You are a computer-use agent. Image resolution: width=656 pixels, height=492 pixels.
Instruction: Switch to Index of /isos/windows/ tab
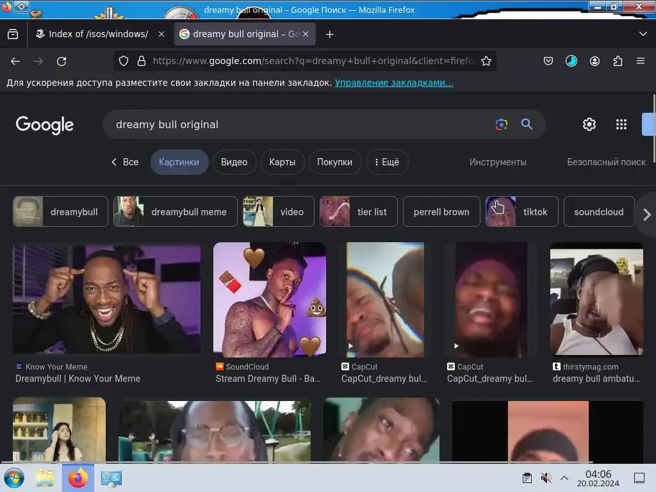99,35
